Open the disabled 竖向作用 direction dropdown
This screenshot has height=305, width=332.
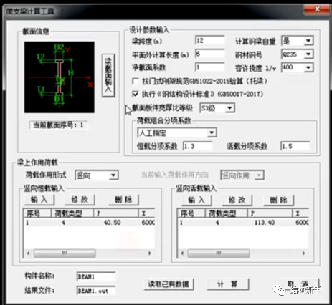pyautogui.click(x=259, y=175)
